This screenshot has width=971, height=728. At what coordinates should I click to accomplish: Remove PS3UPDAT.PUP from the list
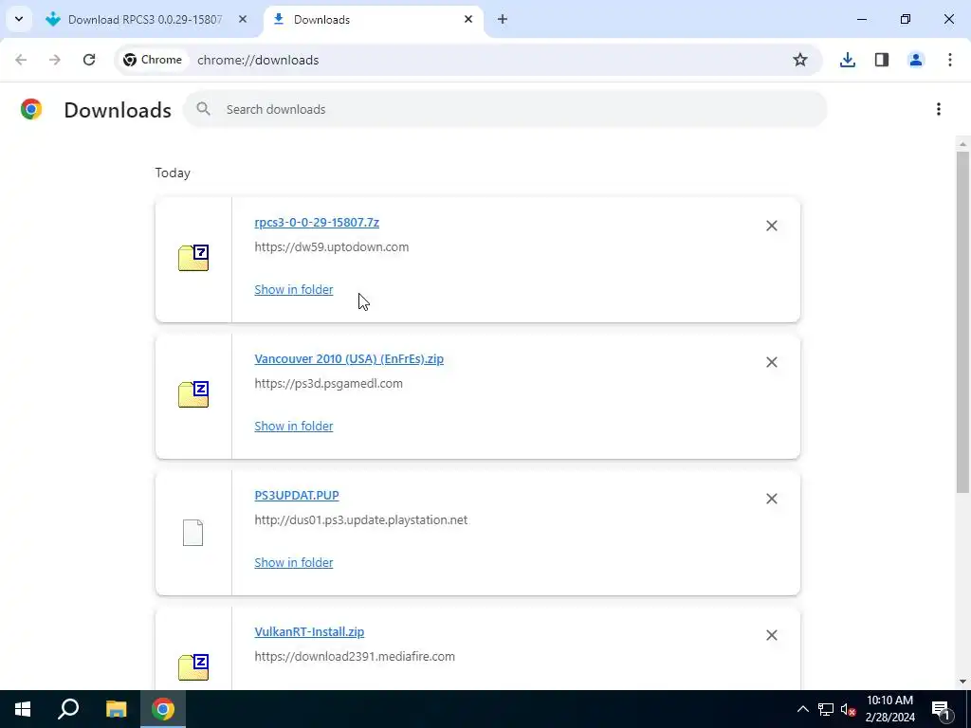(772, 499)
